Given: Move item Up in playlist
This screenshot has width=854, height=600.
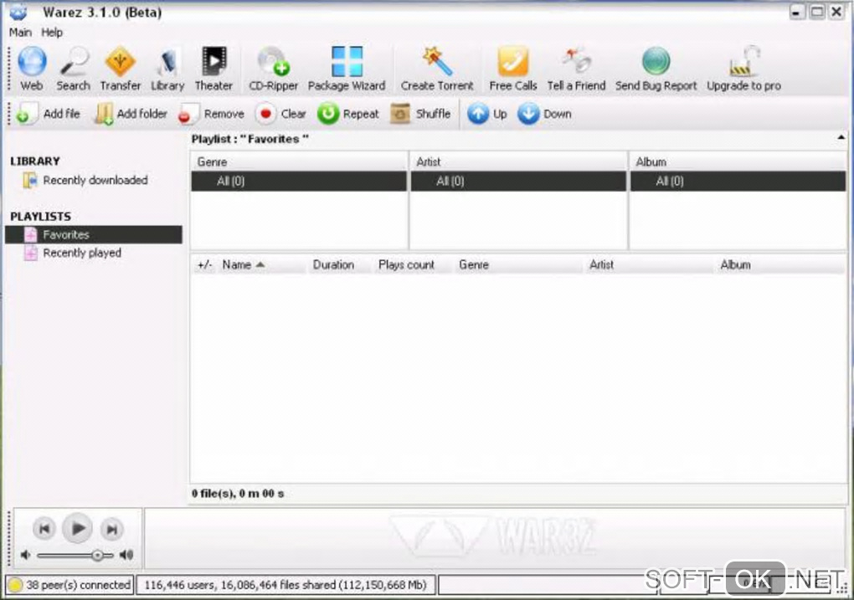Looking at the screenshot, I should [487, 114].
